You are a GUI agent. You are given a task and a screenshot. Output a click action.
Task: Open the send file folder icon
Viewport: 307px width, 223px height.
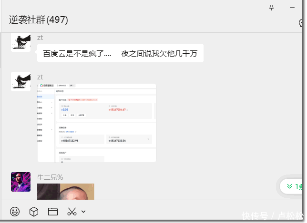click(x=52, y=212)
